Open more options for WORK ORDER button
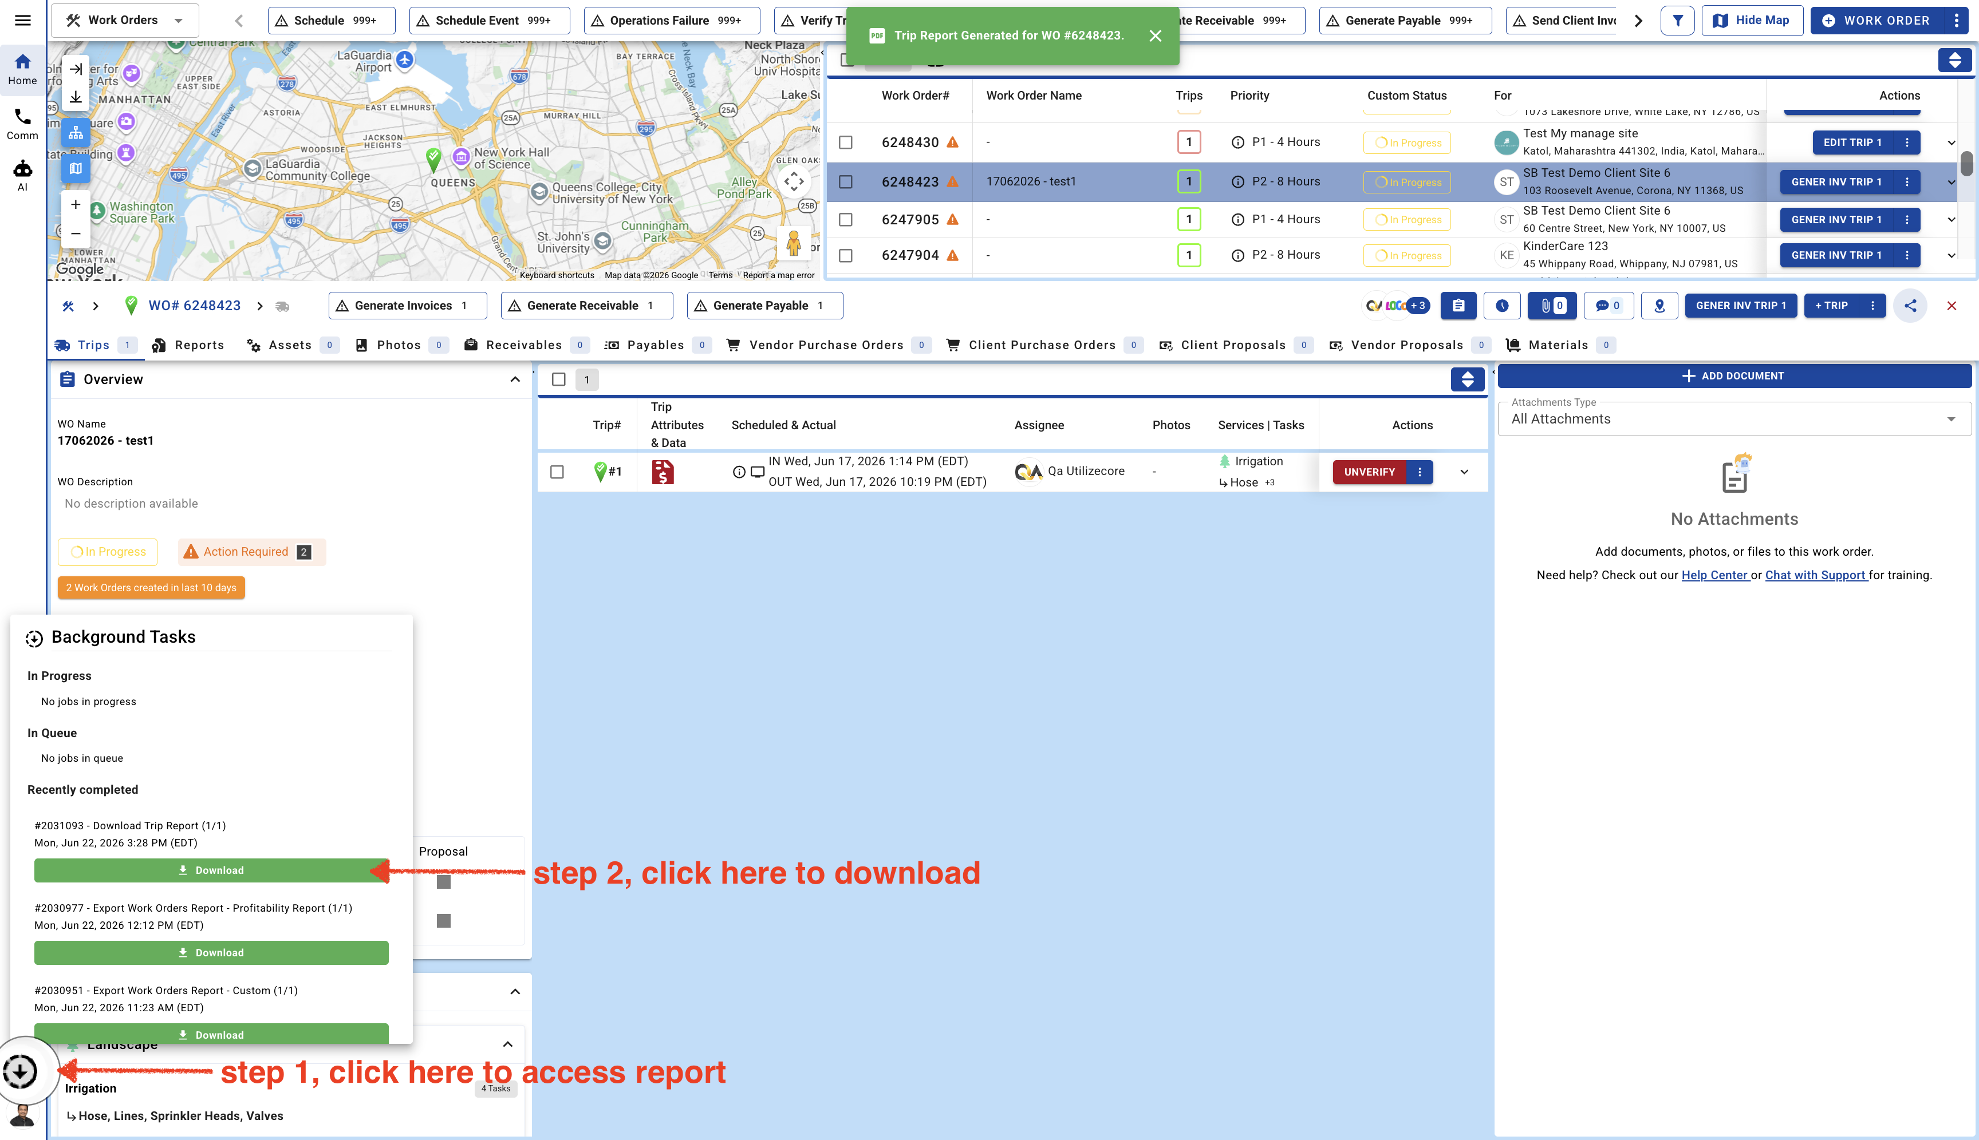The width and height of the screenshot is (1979, 1140). tap(1956, 21)
